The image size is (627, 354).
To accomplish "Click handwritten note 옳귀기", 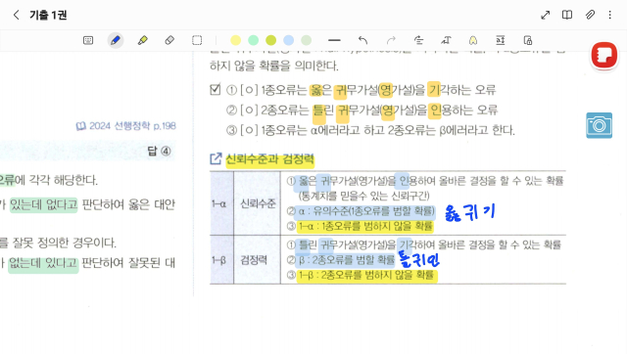I will [470, 212].
